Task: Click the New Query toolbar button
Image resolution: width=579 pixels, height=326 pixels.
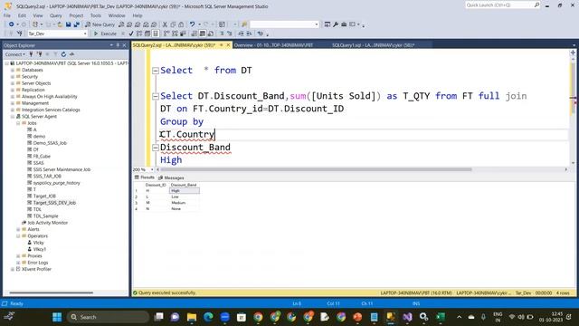Action: coord(100,24)
